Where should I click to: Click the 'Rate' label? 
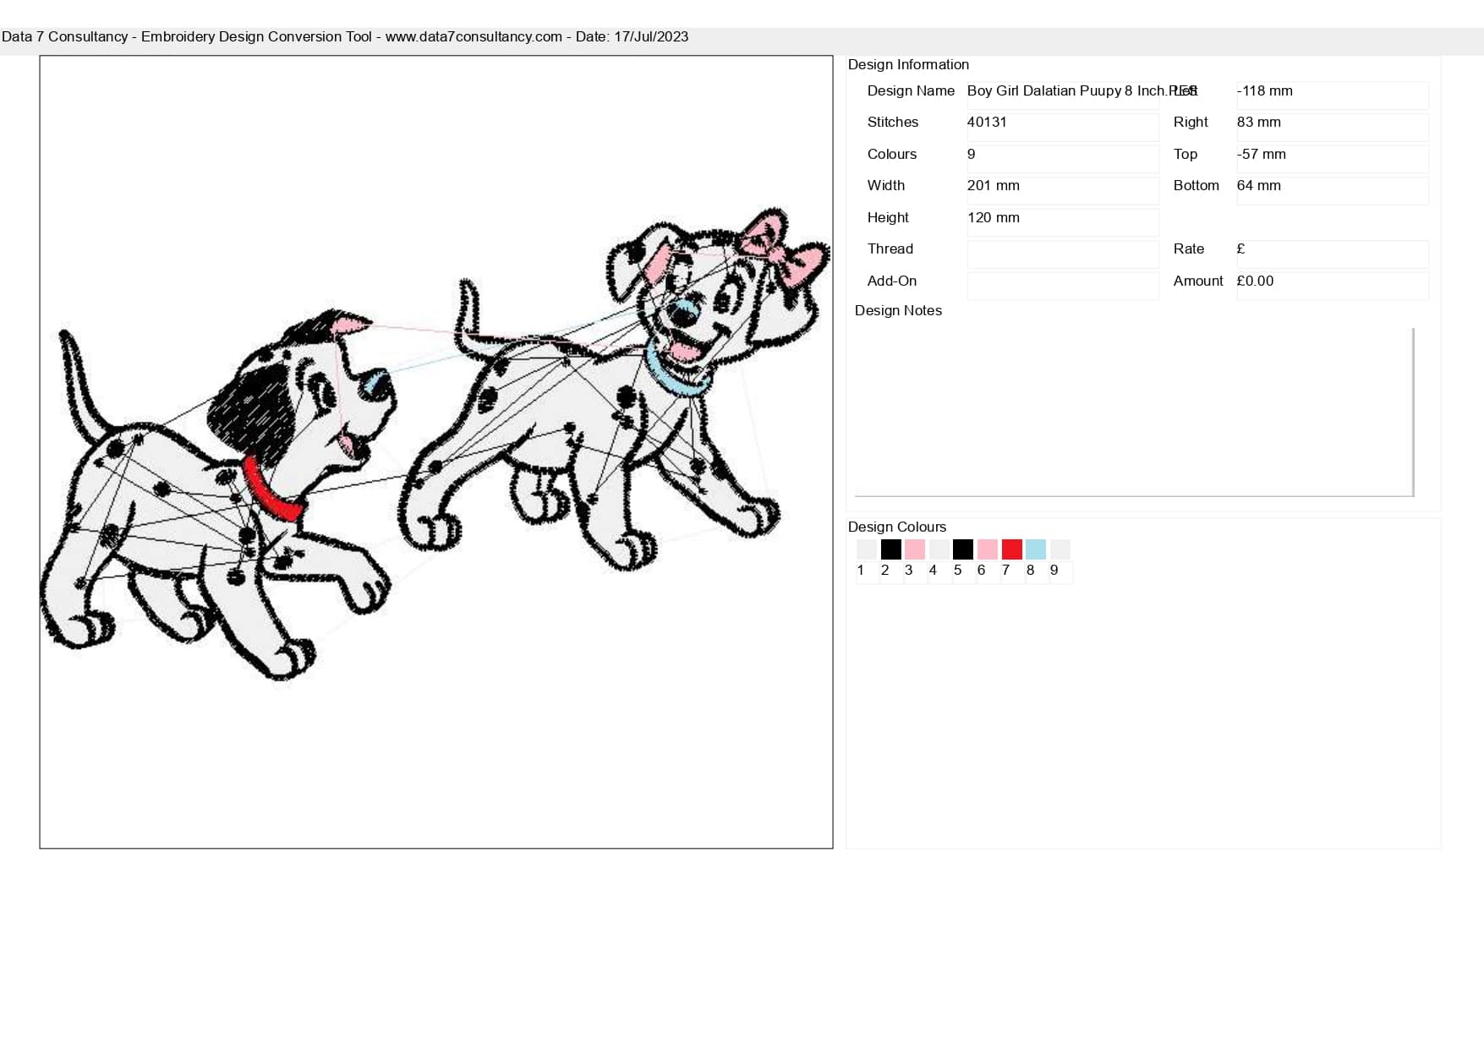pyautogui.click(x=1189, y=249)
